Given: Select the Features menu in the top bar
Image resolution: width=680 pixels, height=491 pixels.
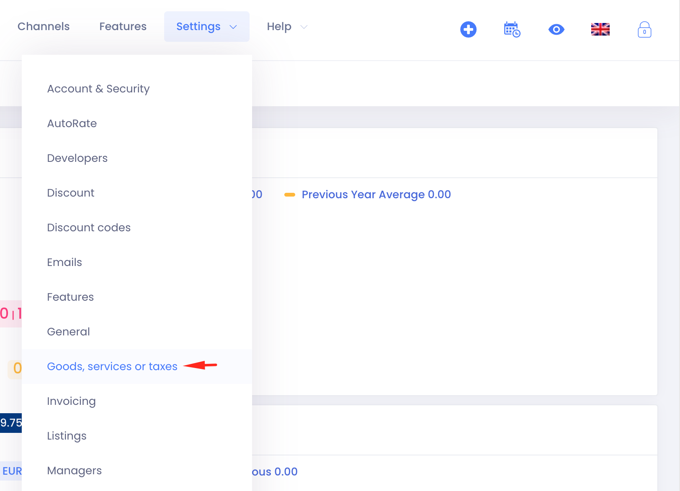Looking at the screenshot, I should point(123,26).
